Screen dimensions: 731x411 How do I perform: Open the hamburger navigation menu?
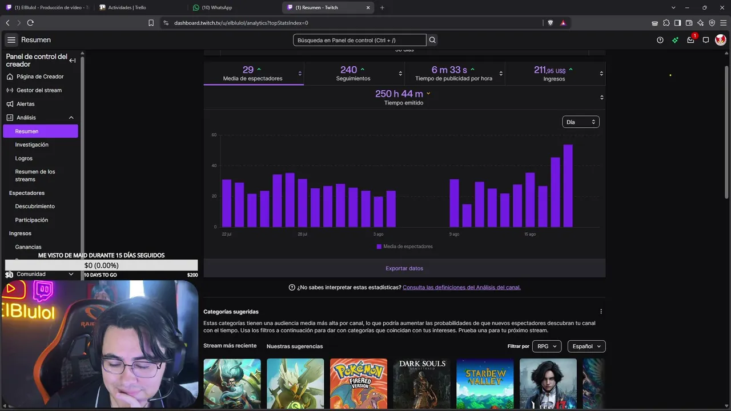[x=11, y=40]
